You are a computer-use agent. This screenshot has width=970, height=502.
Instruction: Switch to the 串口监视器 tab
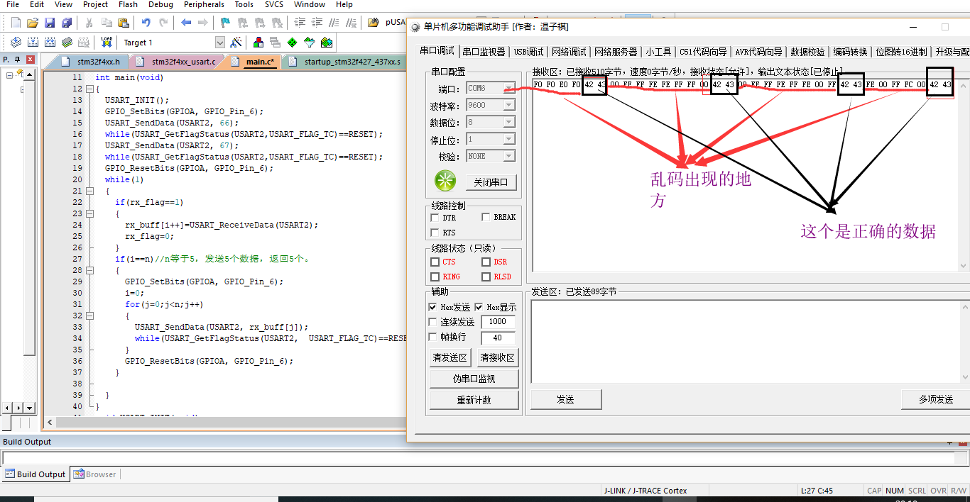pyautogui.click(x=484, y=52)
